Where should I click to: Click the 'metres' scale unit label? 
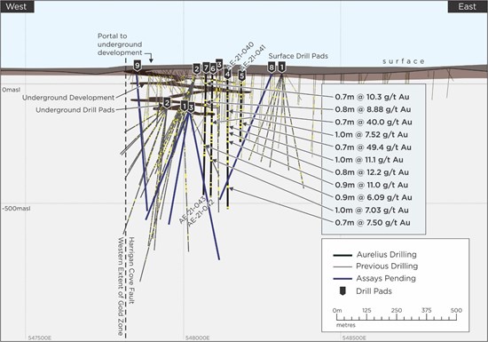pos(346,325)
